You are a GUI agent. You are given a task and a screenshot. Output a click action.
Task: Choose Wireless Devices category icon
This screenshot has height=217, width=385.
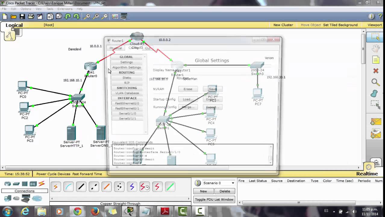[33, 184]
